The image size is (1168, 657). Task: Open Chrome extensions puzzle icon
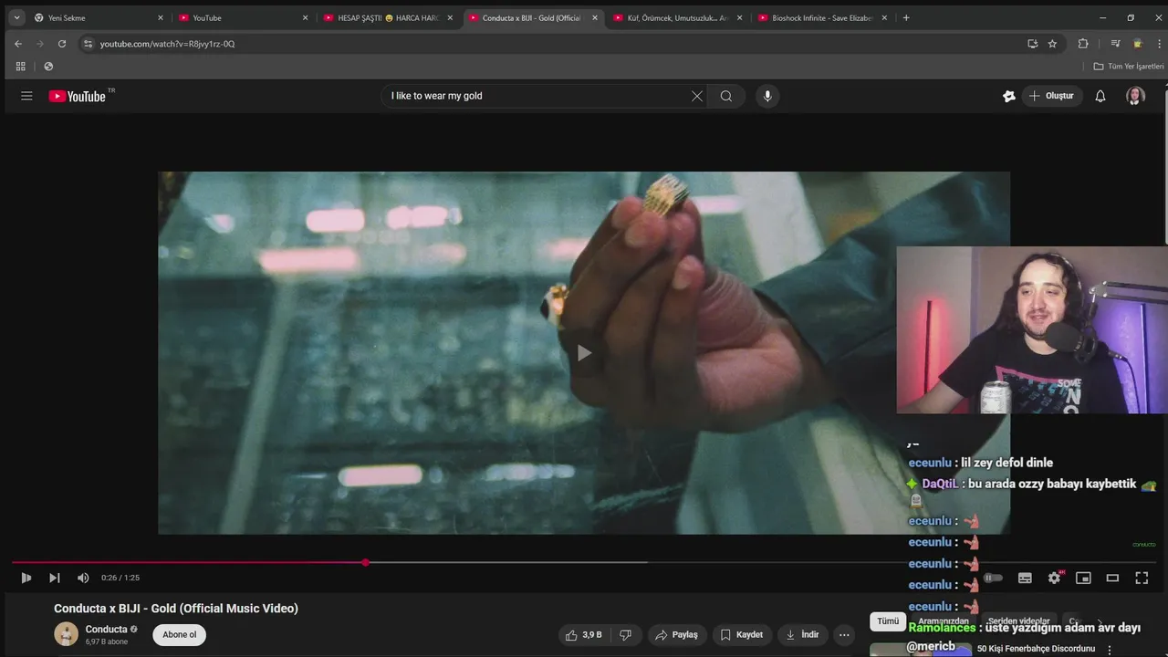click(x=1083, y=44)
